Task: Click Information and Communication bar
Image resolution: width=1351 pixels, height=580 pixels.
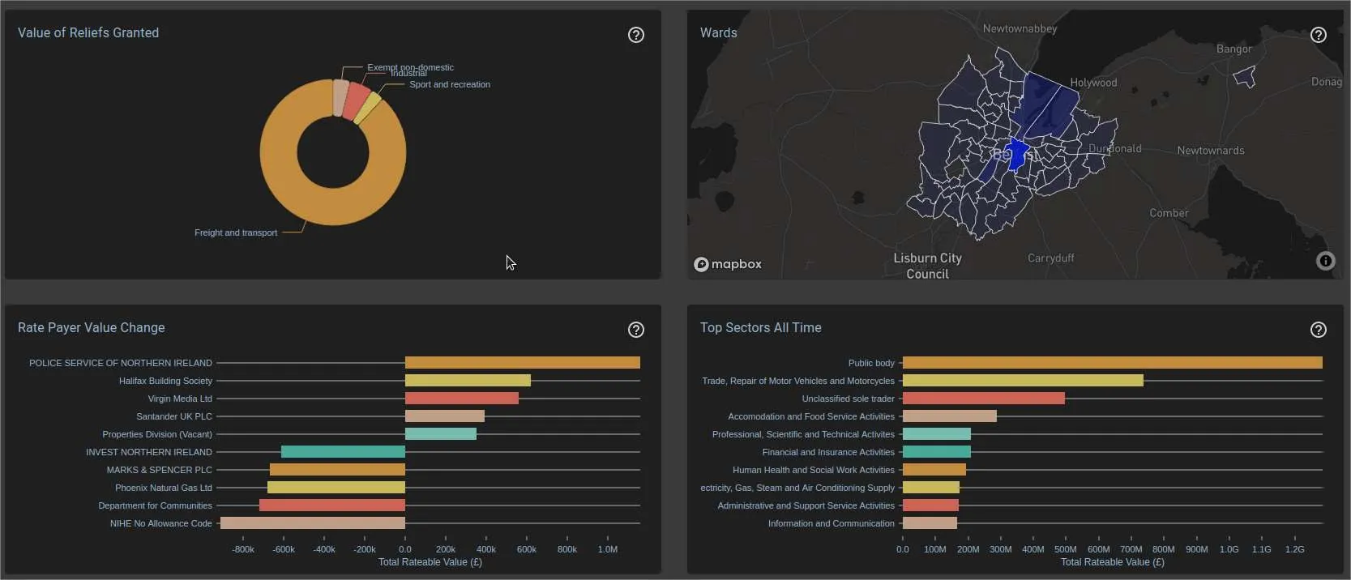Action: point(930,523)
